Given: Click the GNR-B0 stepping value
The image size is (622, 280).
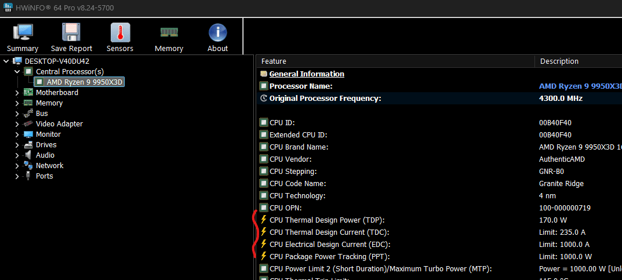Looking at the screenshot, I should pyautogui.click(x=551, y=172).
